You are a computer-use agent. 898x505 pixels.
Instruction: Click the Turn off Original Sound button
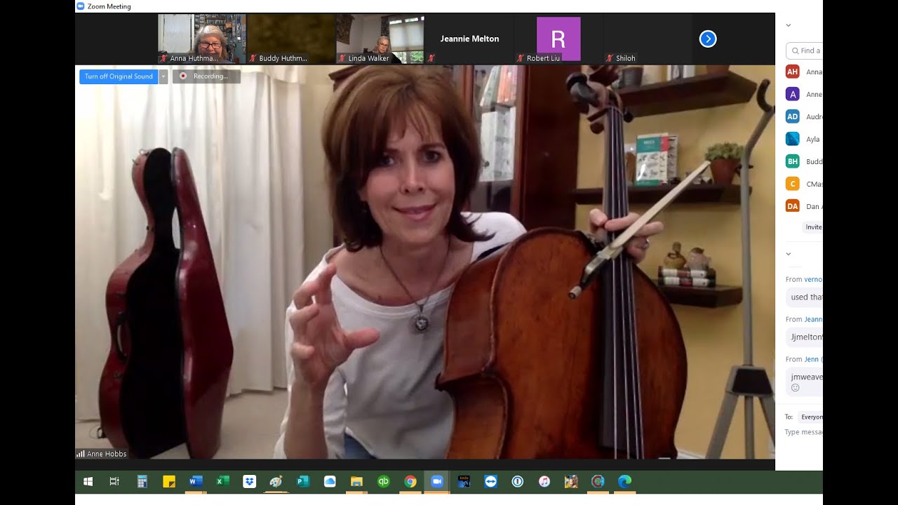(119, 76)
